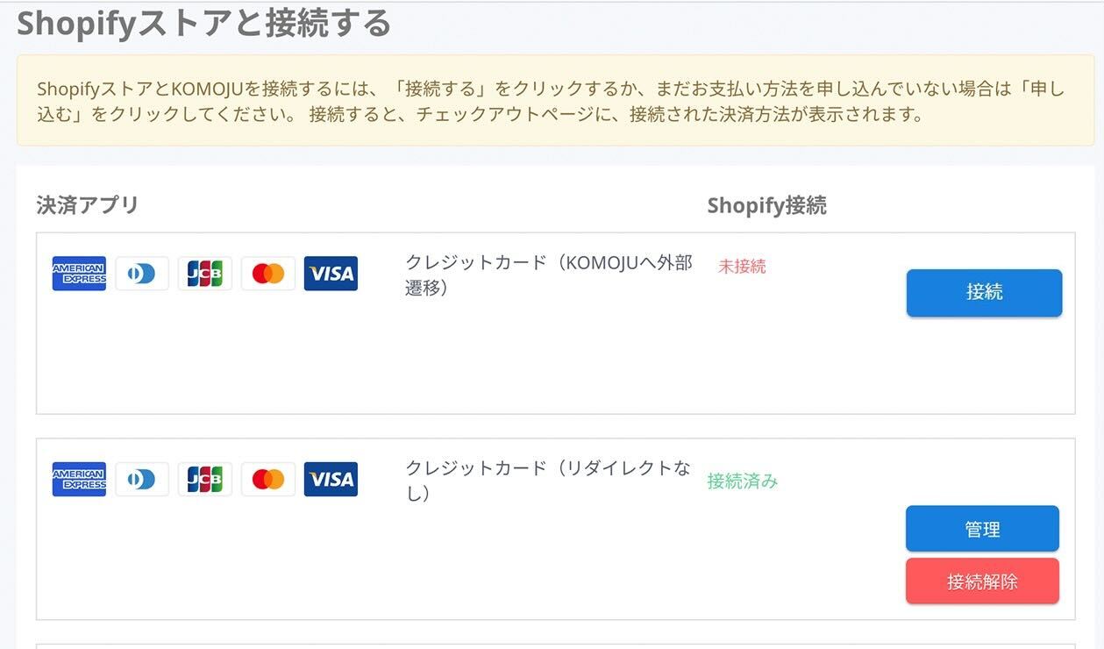Click the JCB icon in the first row
The width and height of the screenshot is (1104, 649).
(205, 274)
